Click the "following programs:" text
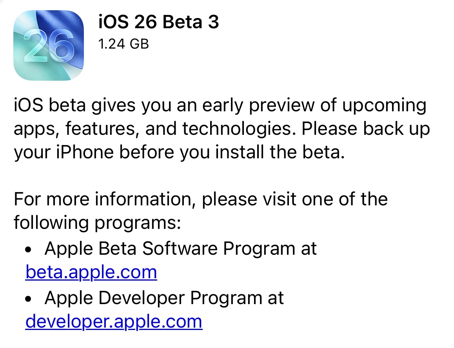454x348 pixels. 97,223
